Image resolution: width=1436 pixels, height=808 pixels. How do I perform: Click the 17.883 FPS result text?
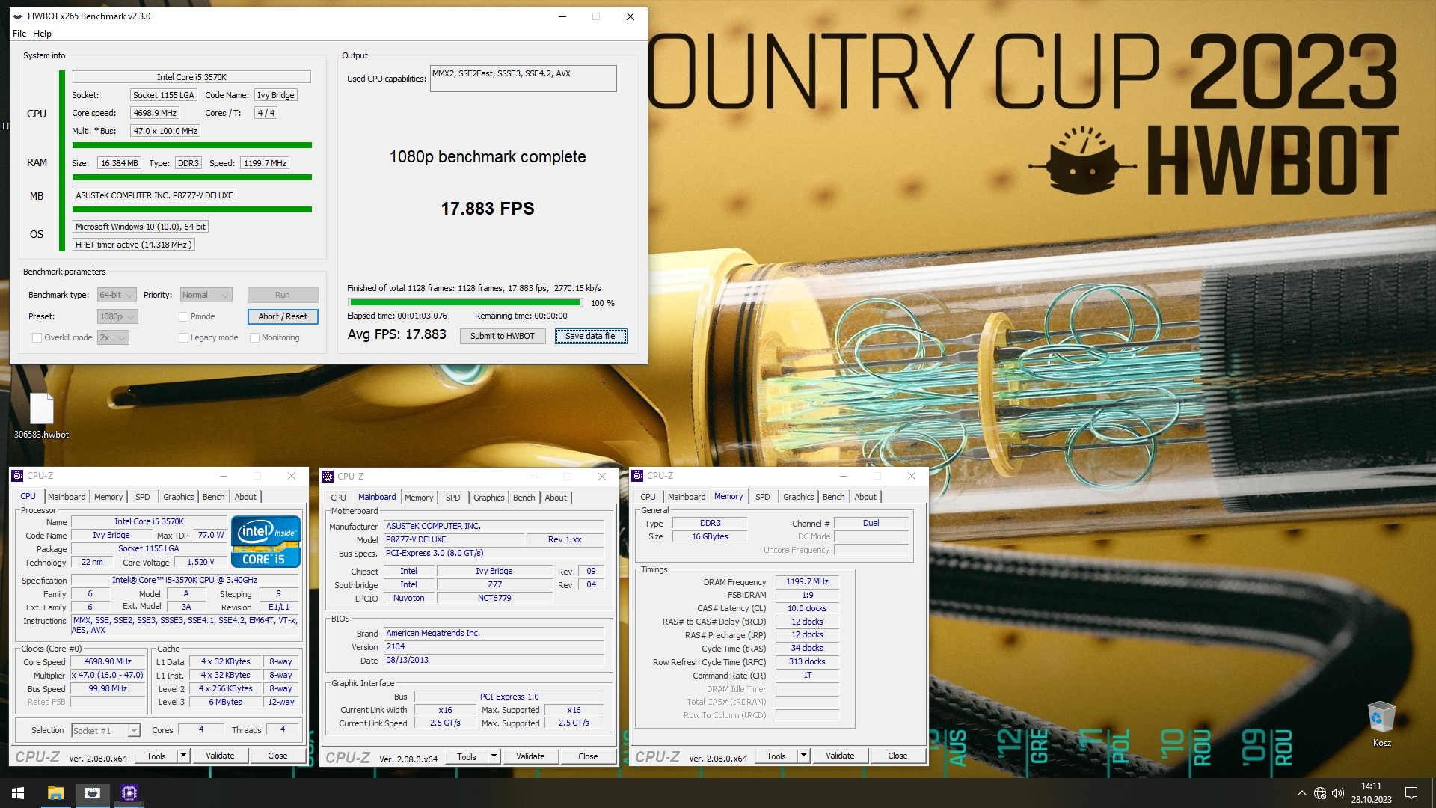click(488, 209)
